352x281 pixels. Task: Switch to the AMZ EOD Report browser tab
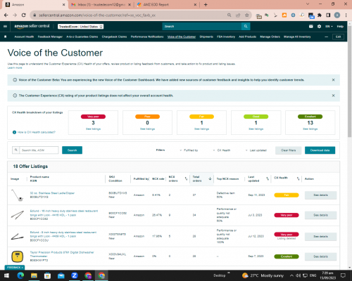167,5
